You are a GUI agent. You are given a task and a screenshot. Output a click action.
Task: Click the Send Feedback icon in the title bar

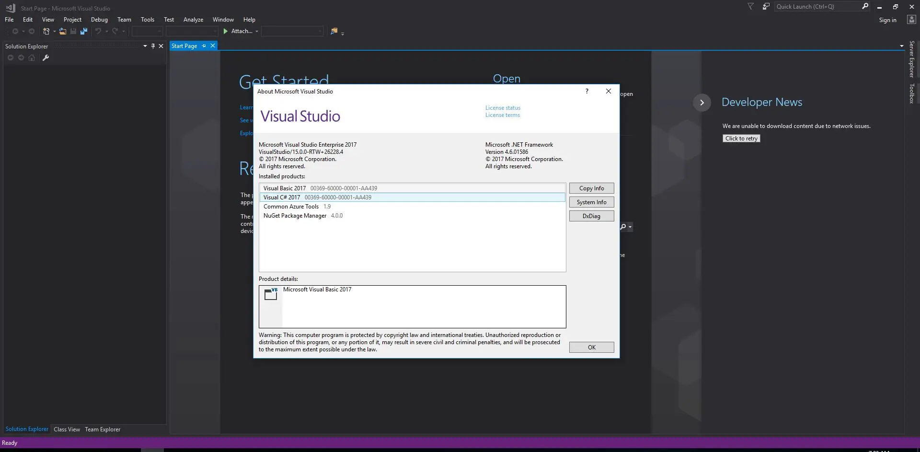tap(766, 6)
